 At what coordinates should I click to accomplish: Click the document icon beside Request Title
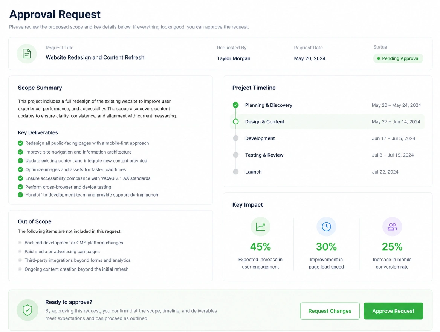(27, 54)
